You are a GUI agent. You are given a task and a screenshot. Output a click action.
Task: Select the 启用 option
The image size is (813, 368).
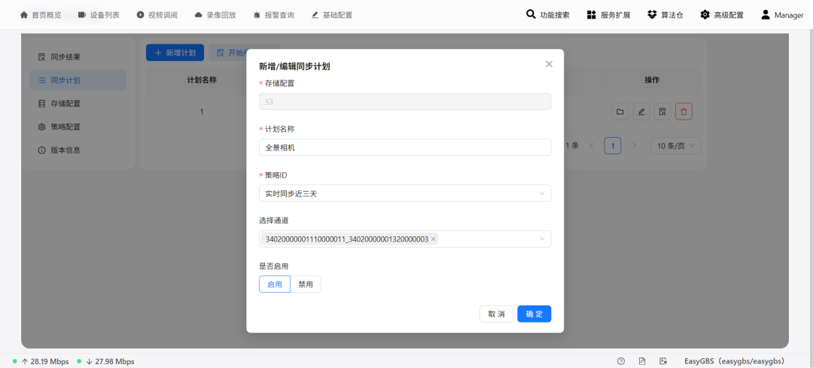click(x=275, y=284)
